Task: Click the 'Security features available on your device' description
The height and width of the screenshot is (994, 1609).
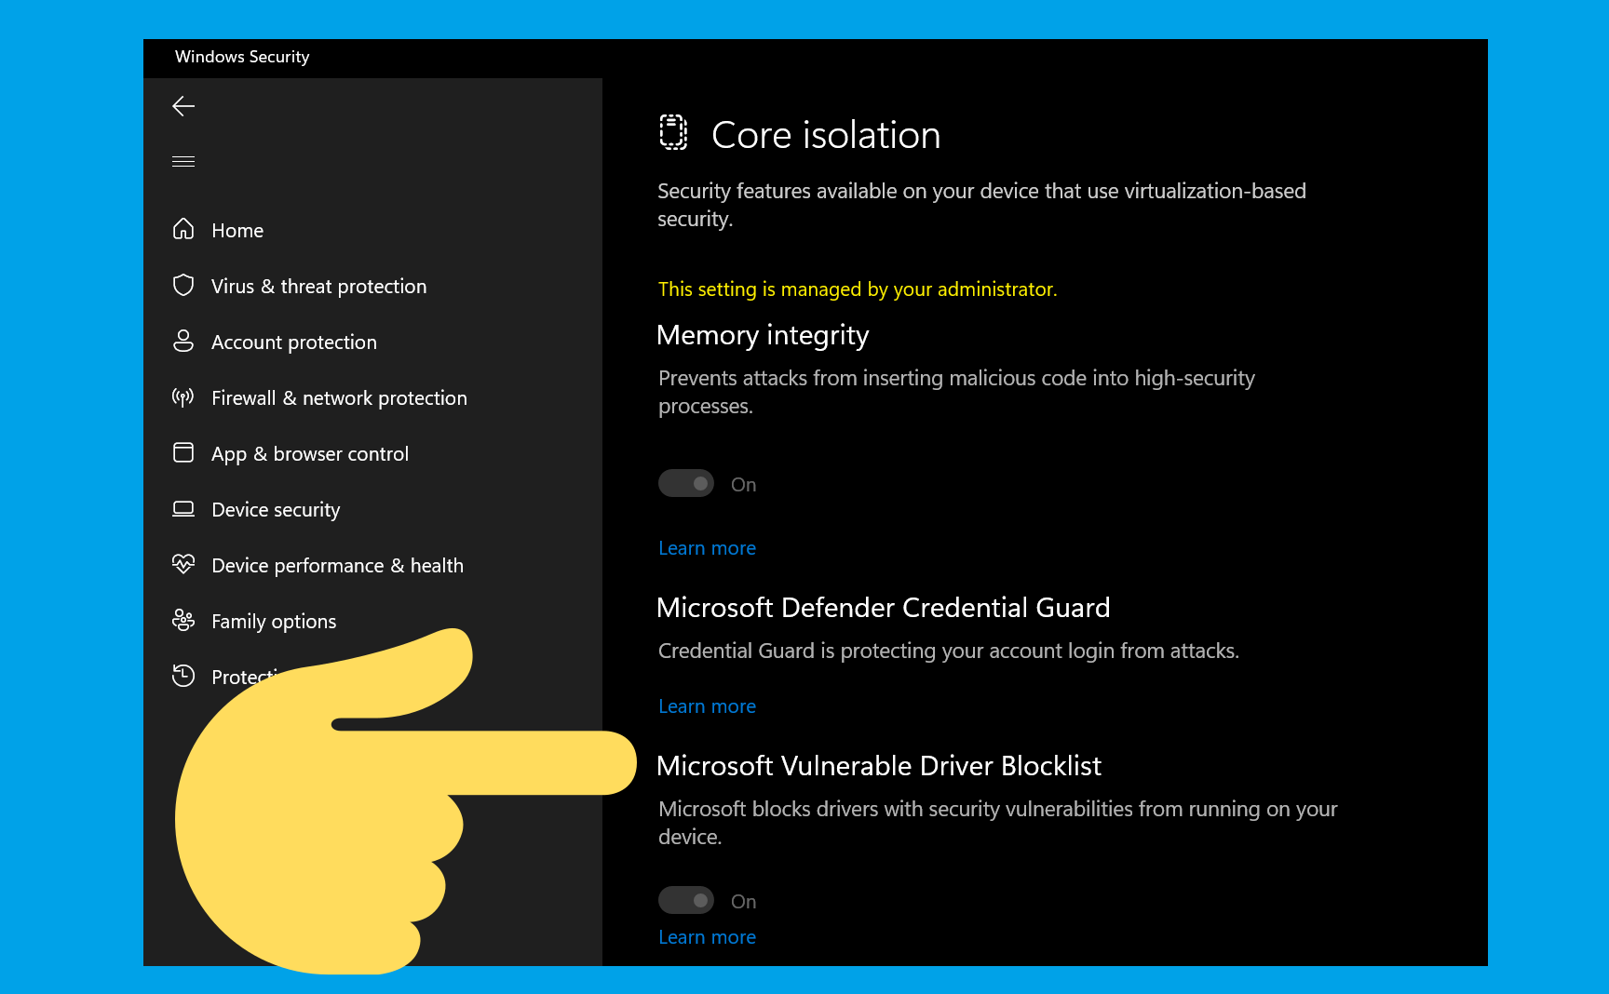Action: [x=981, y=205]
